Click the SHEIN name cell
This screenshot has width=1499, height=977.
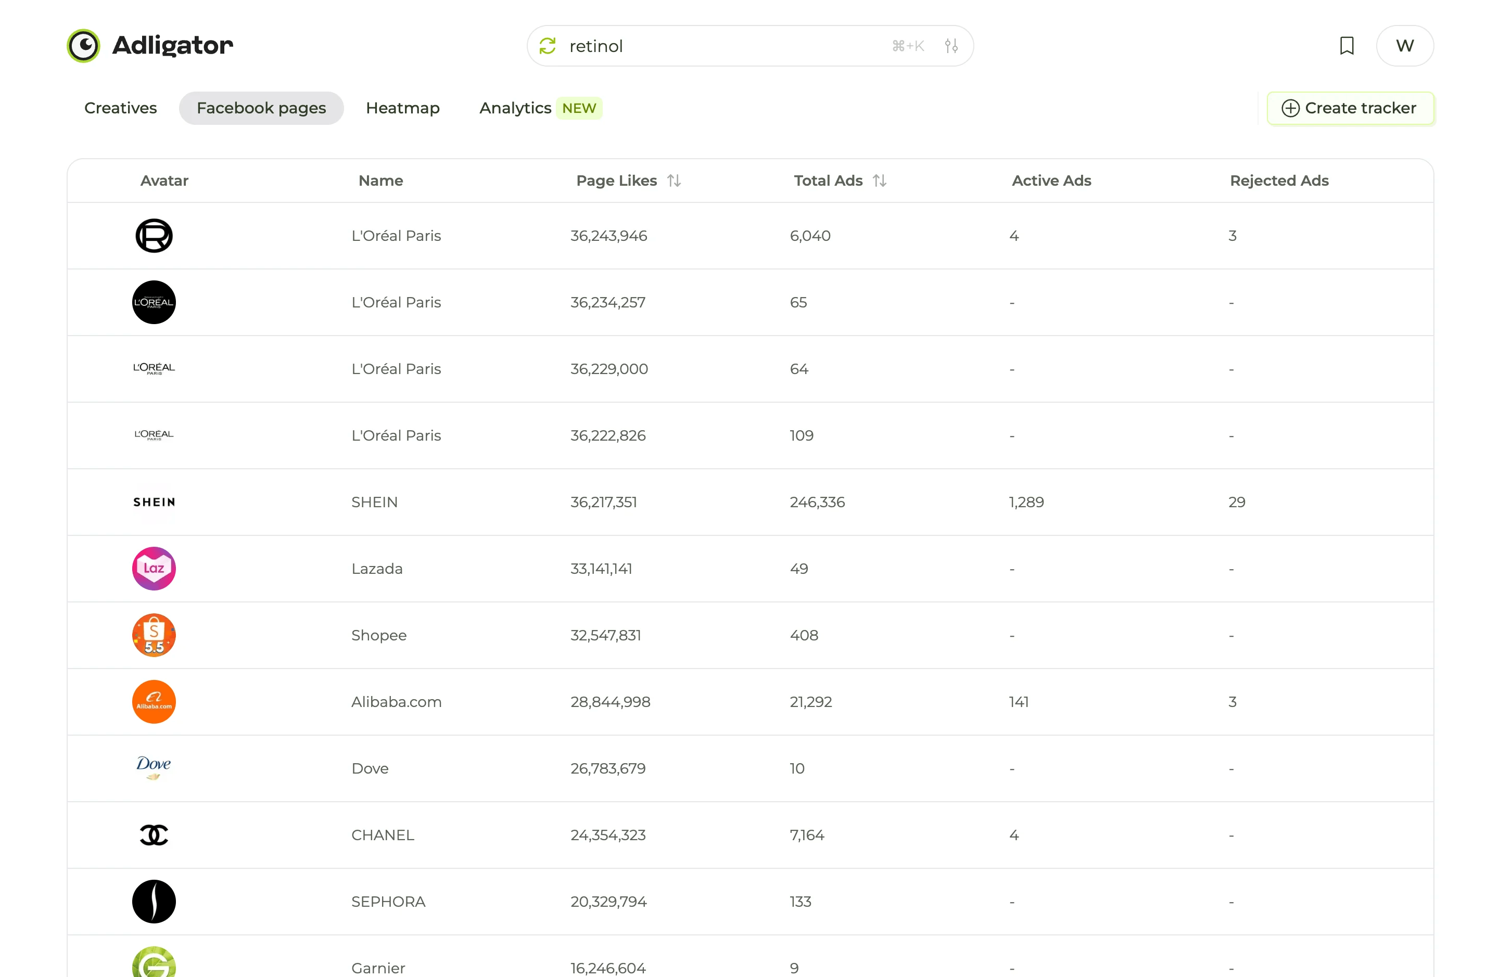(374, 502)
